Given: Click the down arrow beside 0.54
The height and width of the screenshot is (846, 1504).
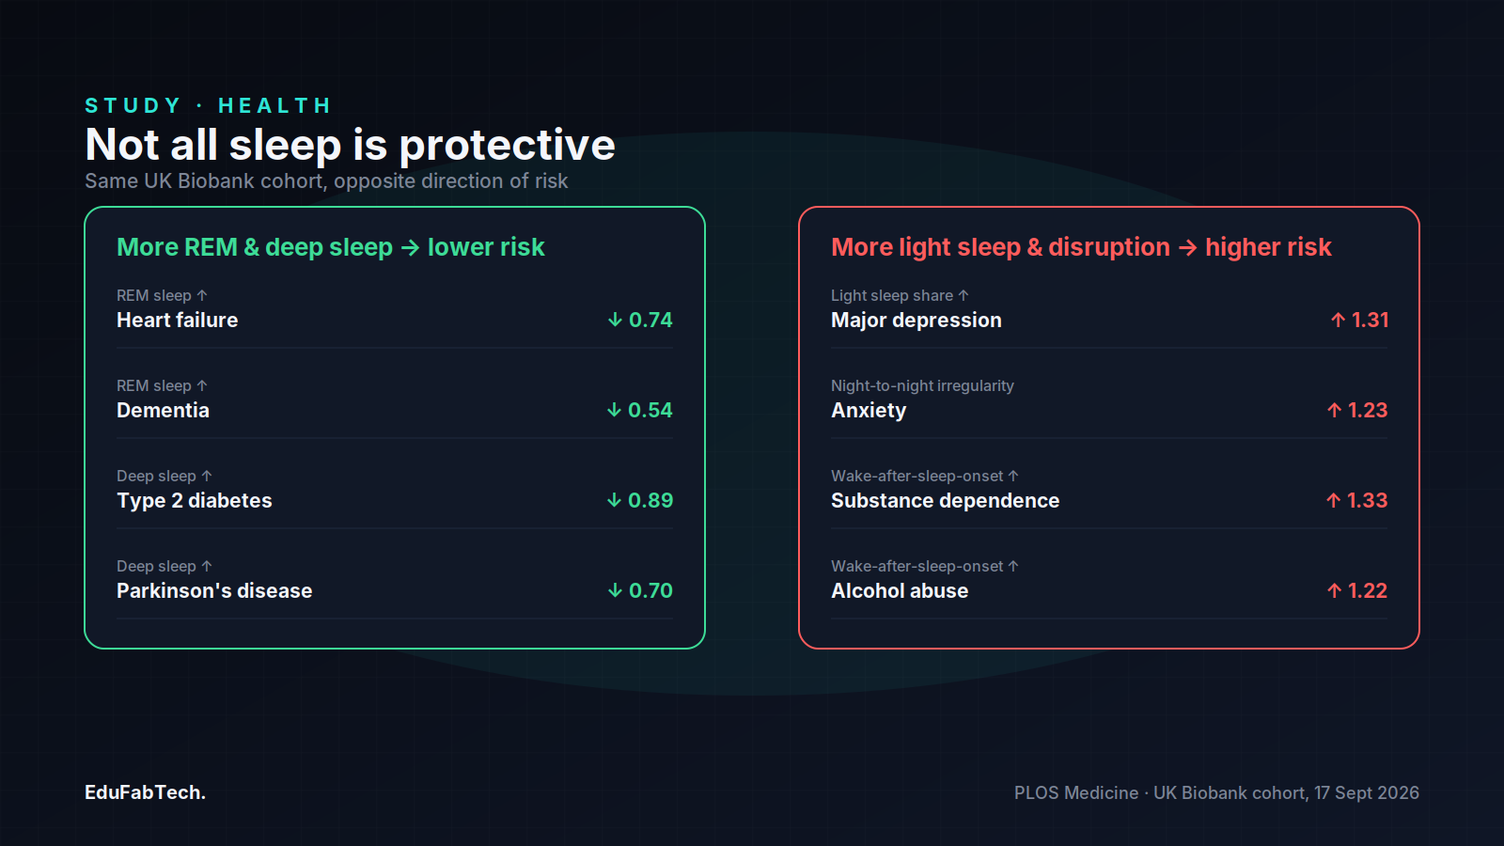Looking at the screenshot, I should [614, 410].
